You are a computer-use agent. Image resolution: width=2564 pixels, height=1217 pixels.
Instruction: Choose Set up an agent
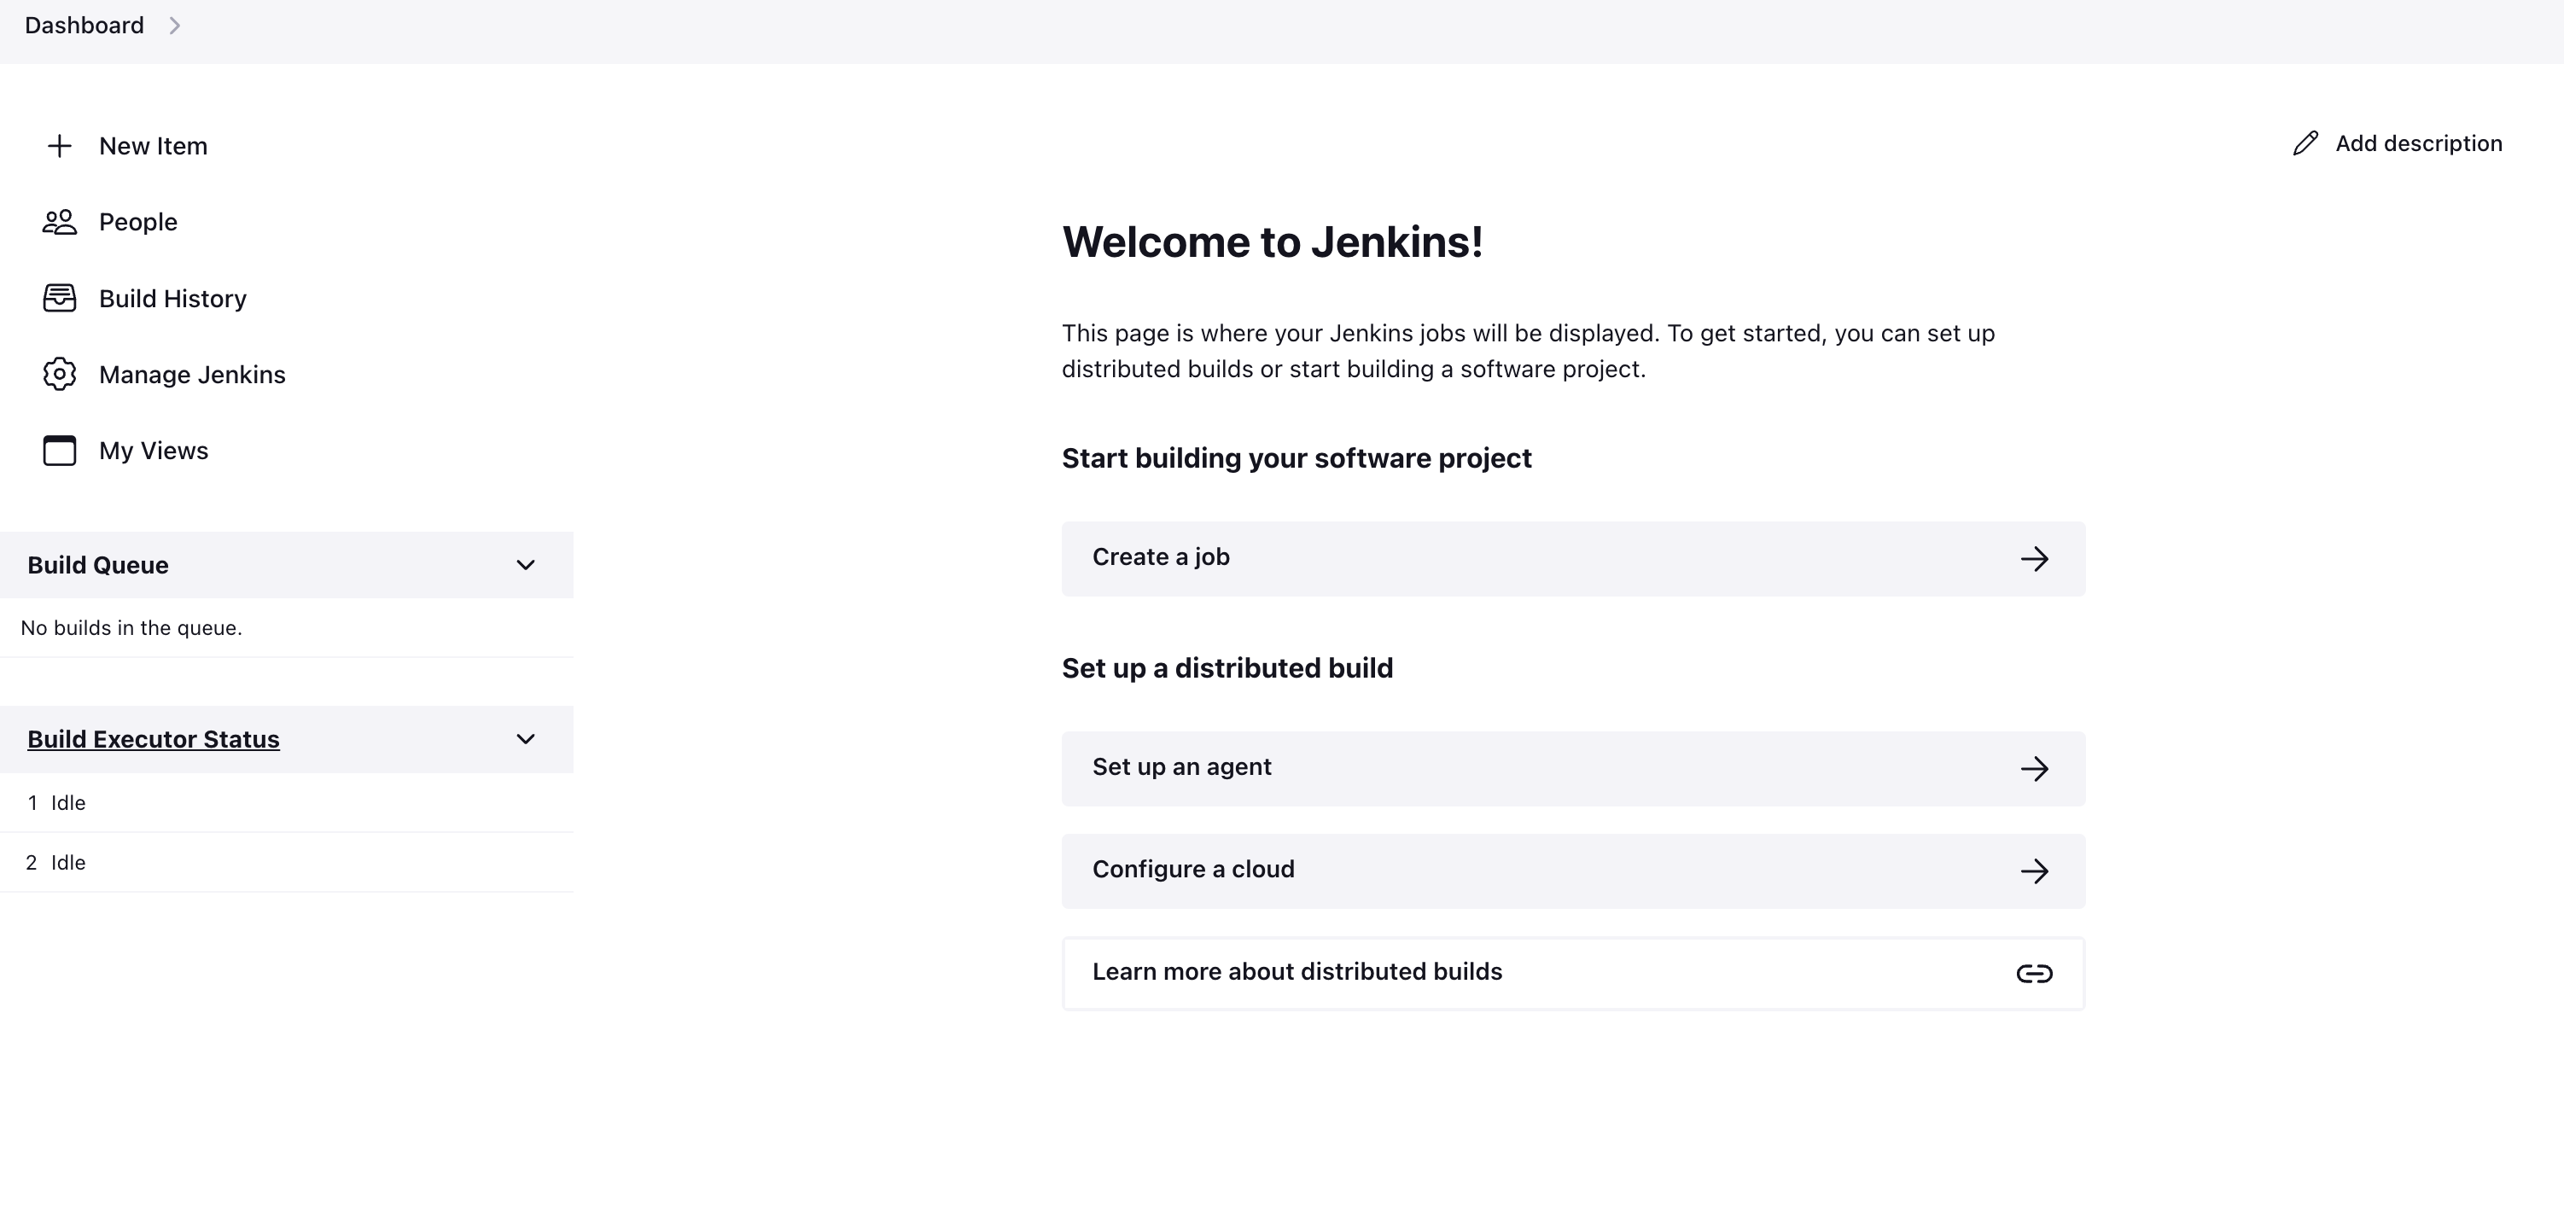1573,769
